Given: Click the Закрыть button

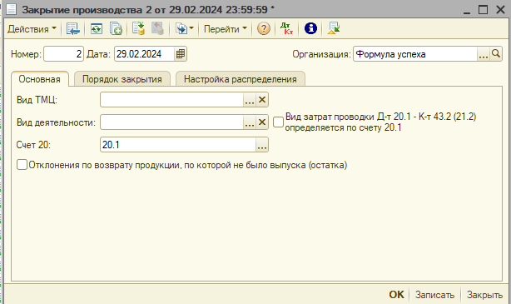Looking at the screenshot, I should [x=484, y=295].
